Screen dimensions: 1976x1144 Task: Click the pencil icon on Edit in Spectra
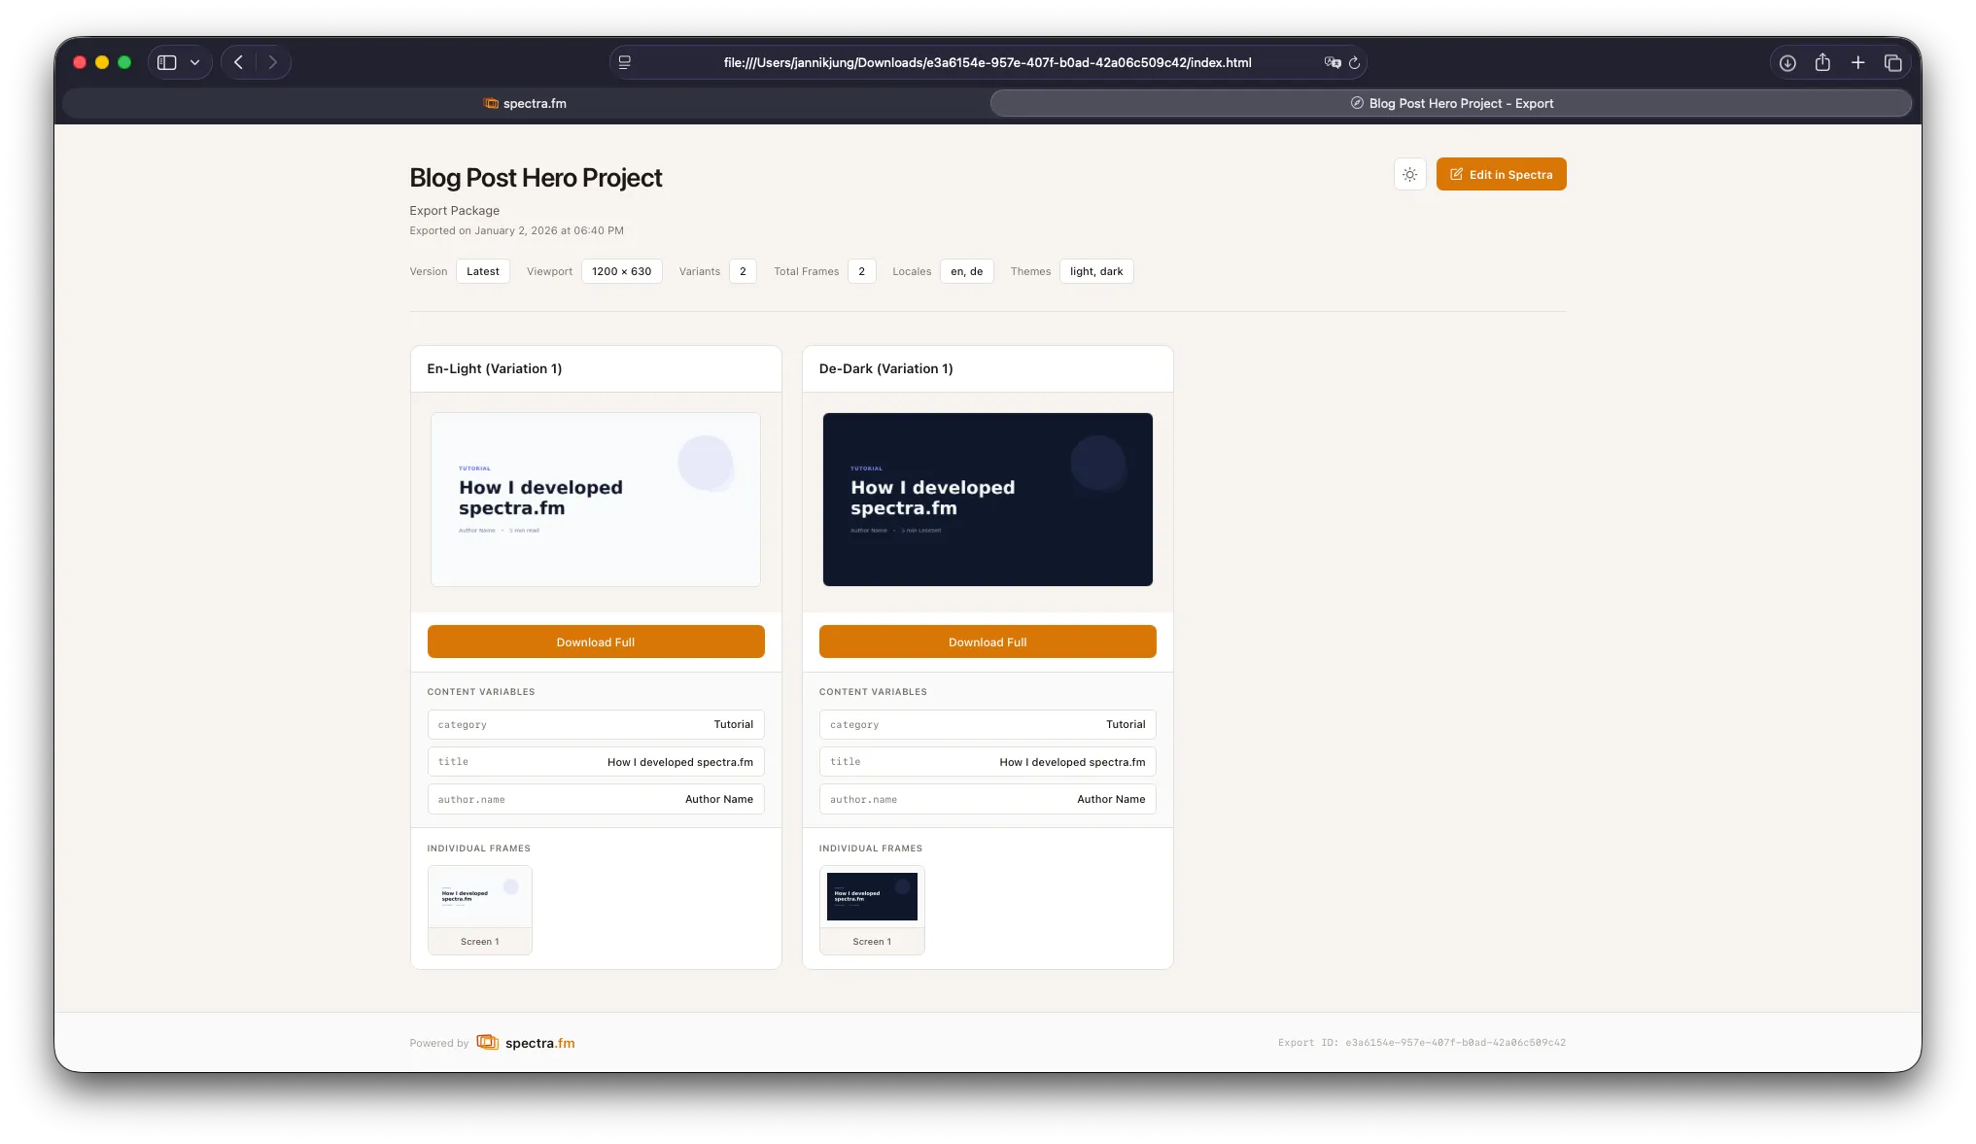tap(1456, 174)
